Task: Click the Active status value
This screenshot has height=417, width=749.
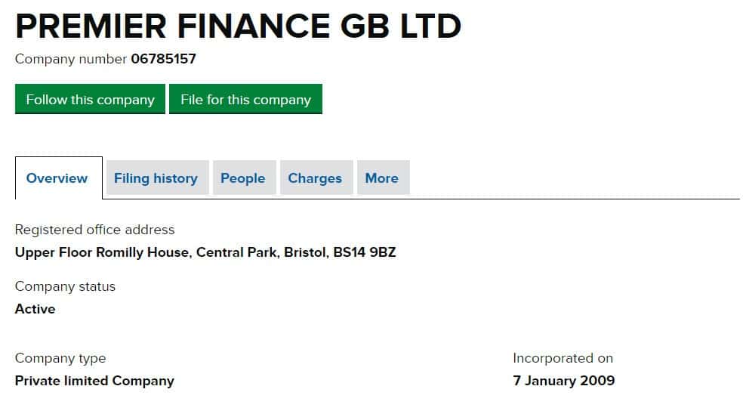Action: (35, 309)
